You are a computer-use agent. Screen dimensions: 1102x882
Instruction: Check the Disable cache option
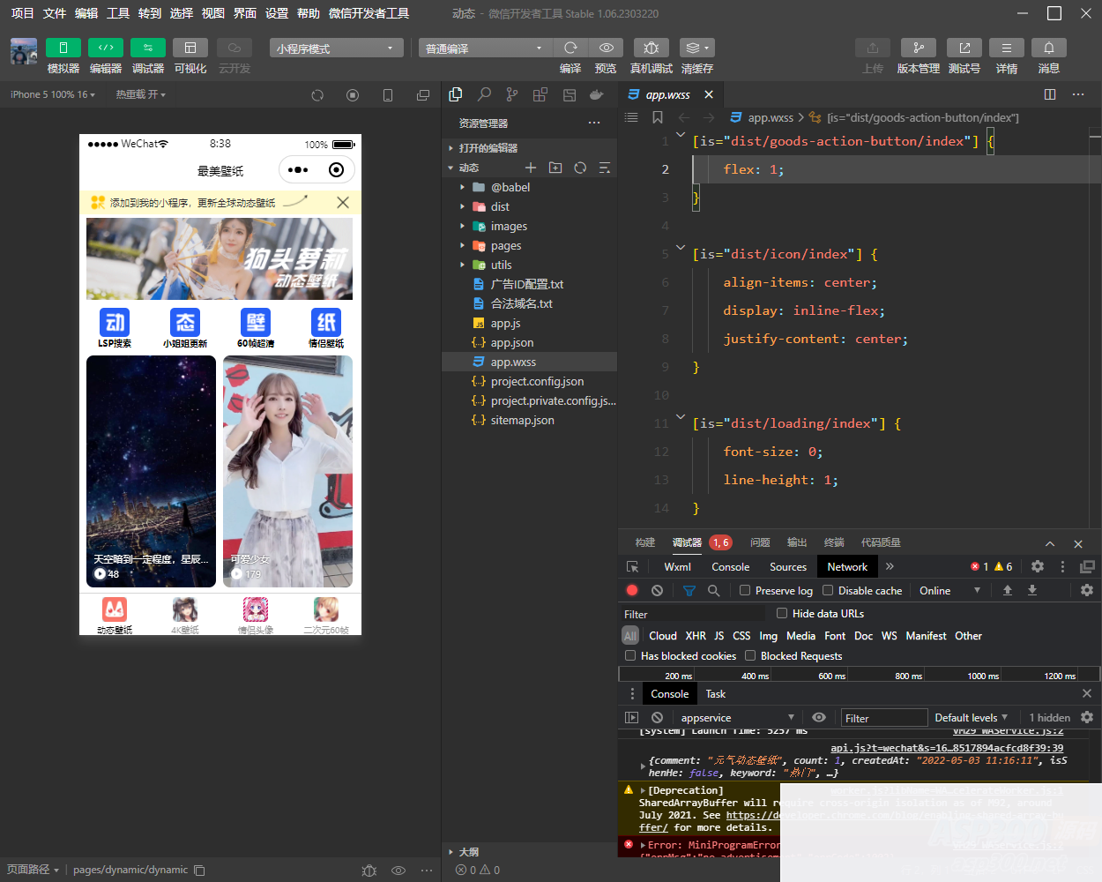(828, 590)
